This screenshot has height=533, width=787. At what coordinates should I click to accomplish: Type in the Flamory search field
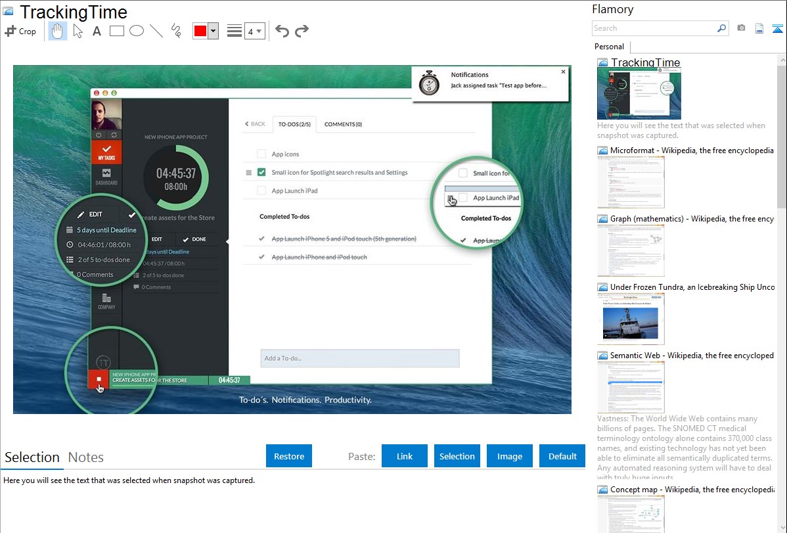(x=654, y=28)
